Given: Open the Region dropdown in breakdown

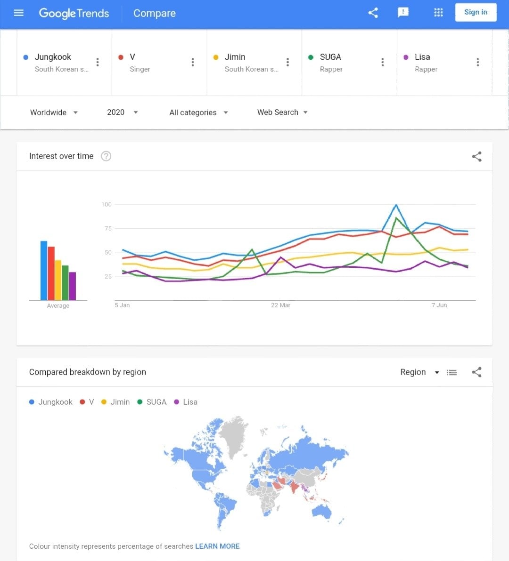Looking at the screenshot, I should tap(419, 372).
